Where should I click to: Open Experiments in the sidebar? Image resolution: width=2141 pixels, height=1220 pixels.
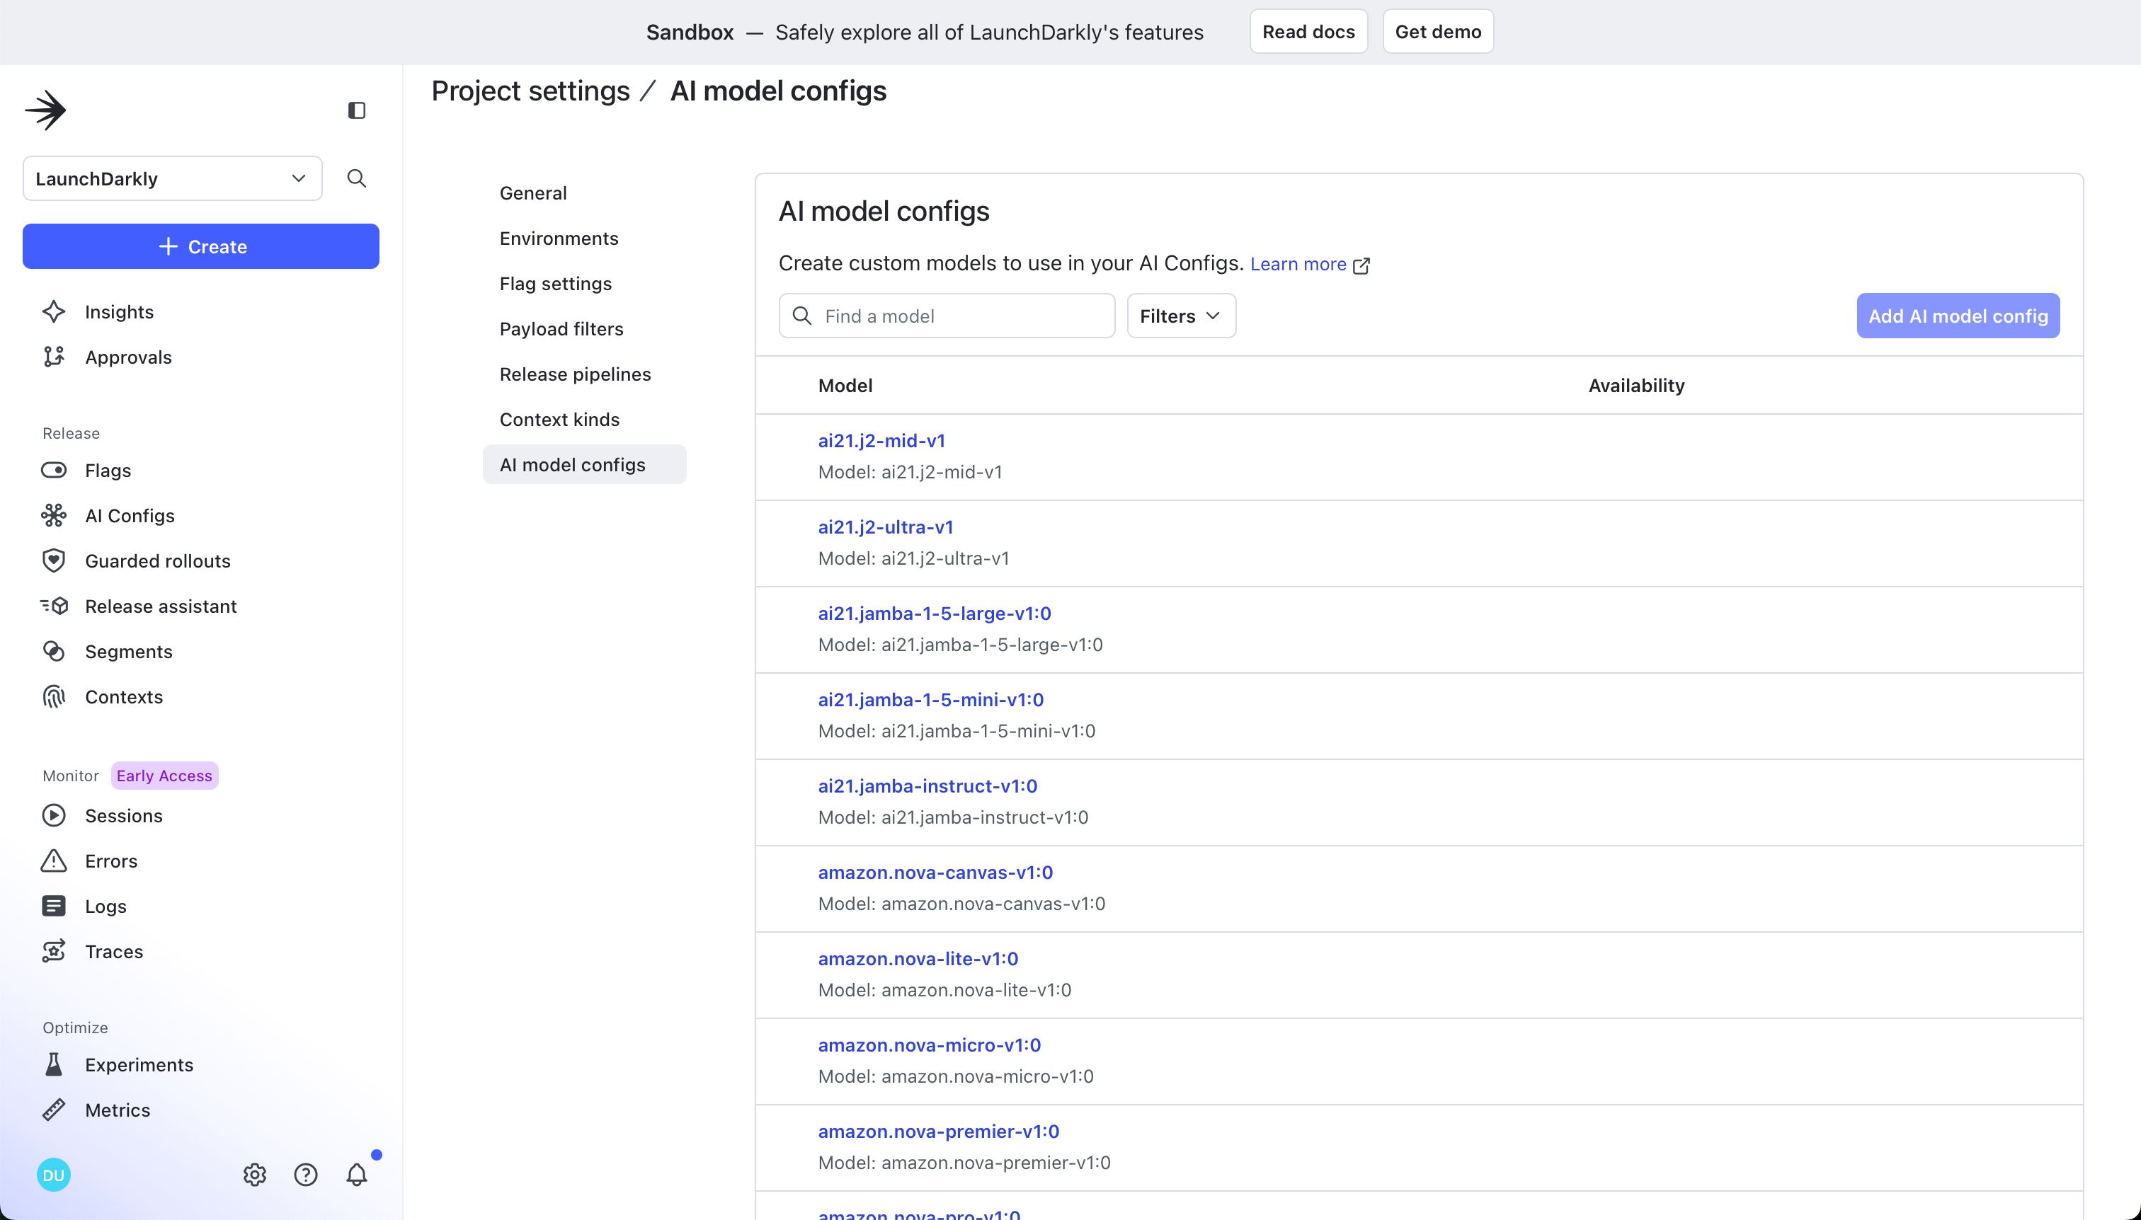pos(139,1064)
